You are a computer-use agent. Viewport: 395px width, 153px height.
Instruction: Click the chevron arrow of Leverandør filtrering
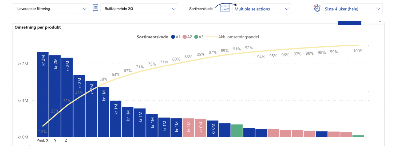85,9
